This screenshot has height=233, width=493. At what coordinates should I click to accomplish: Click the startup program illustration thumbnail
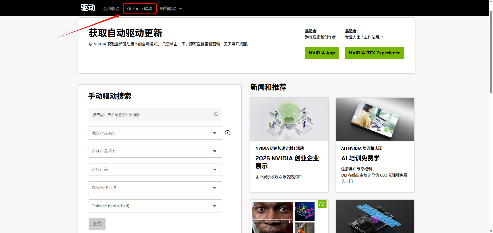point(289,120)
